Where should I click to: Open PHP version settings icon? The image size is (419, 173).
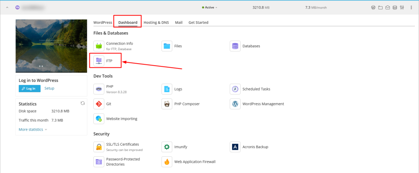tap(99, 89)
